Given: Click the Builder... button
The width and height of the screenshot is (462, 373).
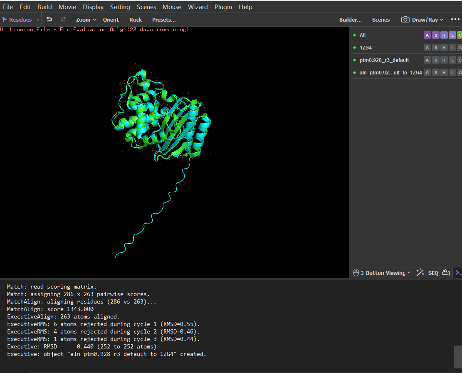Looking at the screenshot, I should pos(350,20).
